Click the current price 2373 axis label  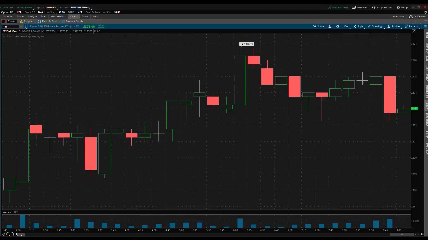(x=415, y=109)
